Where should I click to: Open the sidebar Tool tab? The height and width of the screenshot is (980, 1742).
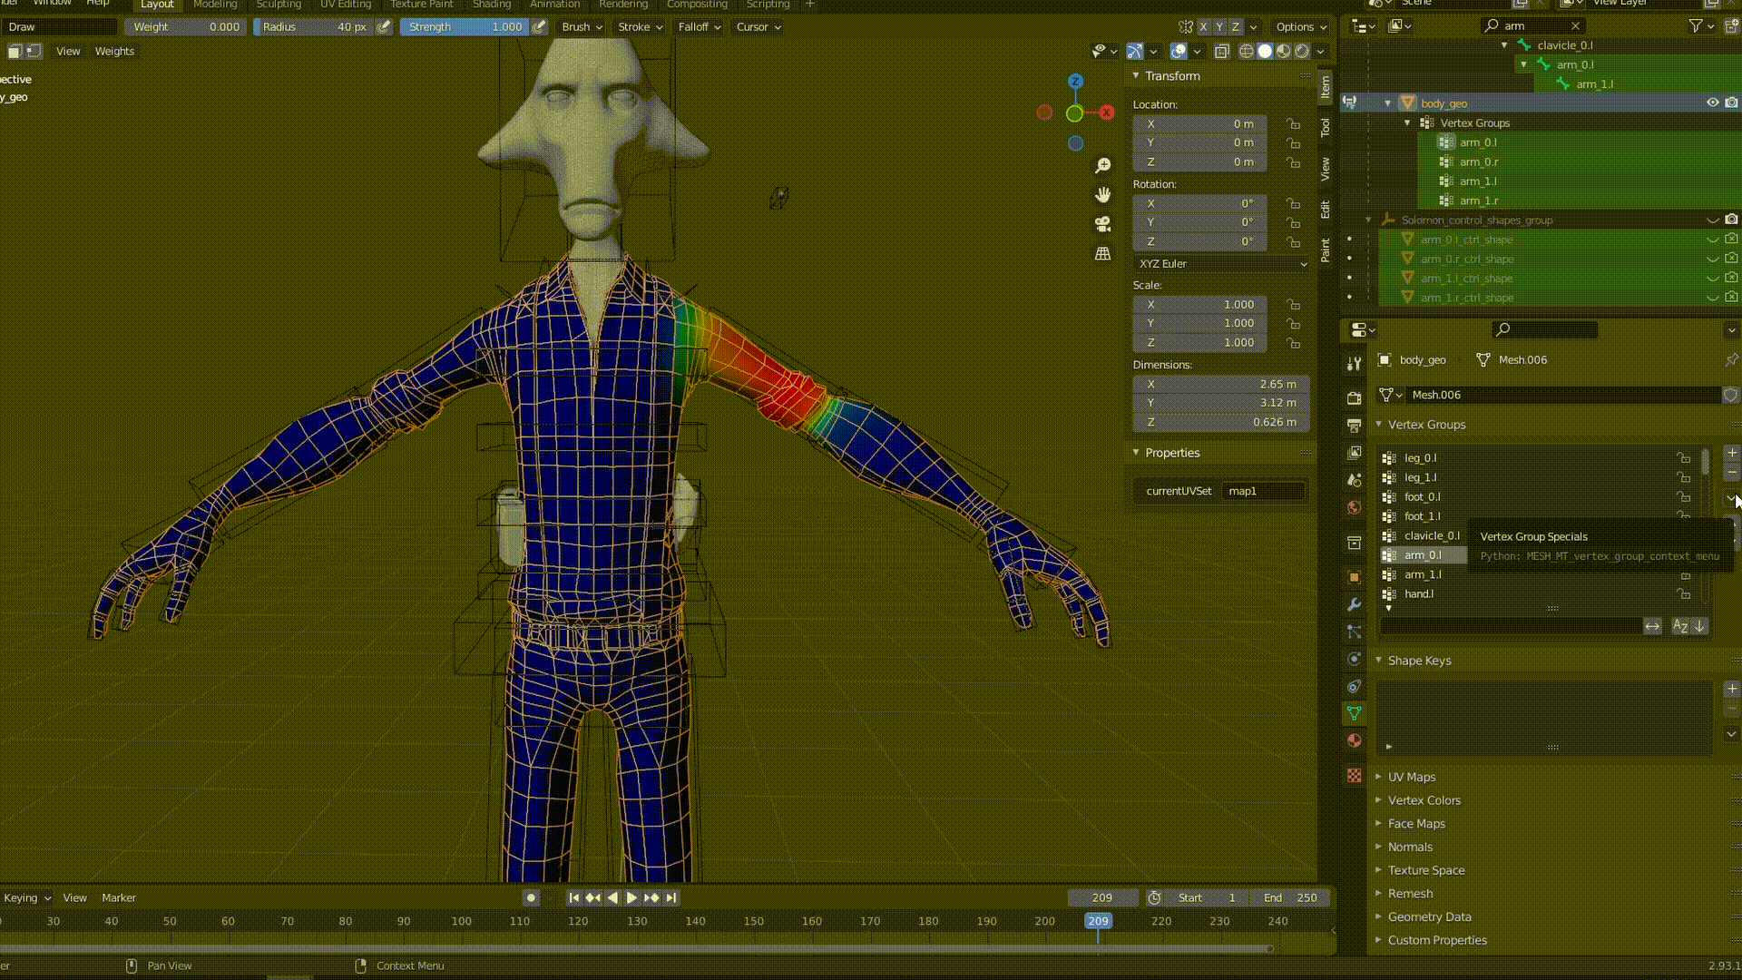[x=1326, y=127]
